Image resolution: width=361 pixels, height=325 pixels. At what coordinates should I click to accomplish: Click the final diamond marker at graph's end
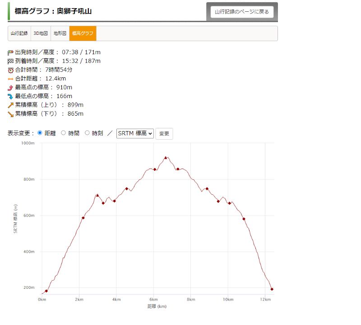coord(272,289)
